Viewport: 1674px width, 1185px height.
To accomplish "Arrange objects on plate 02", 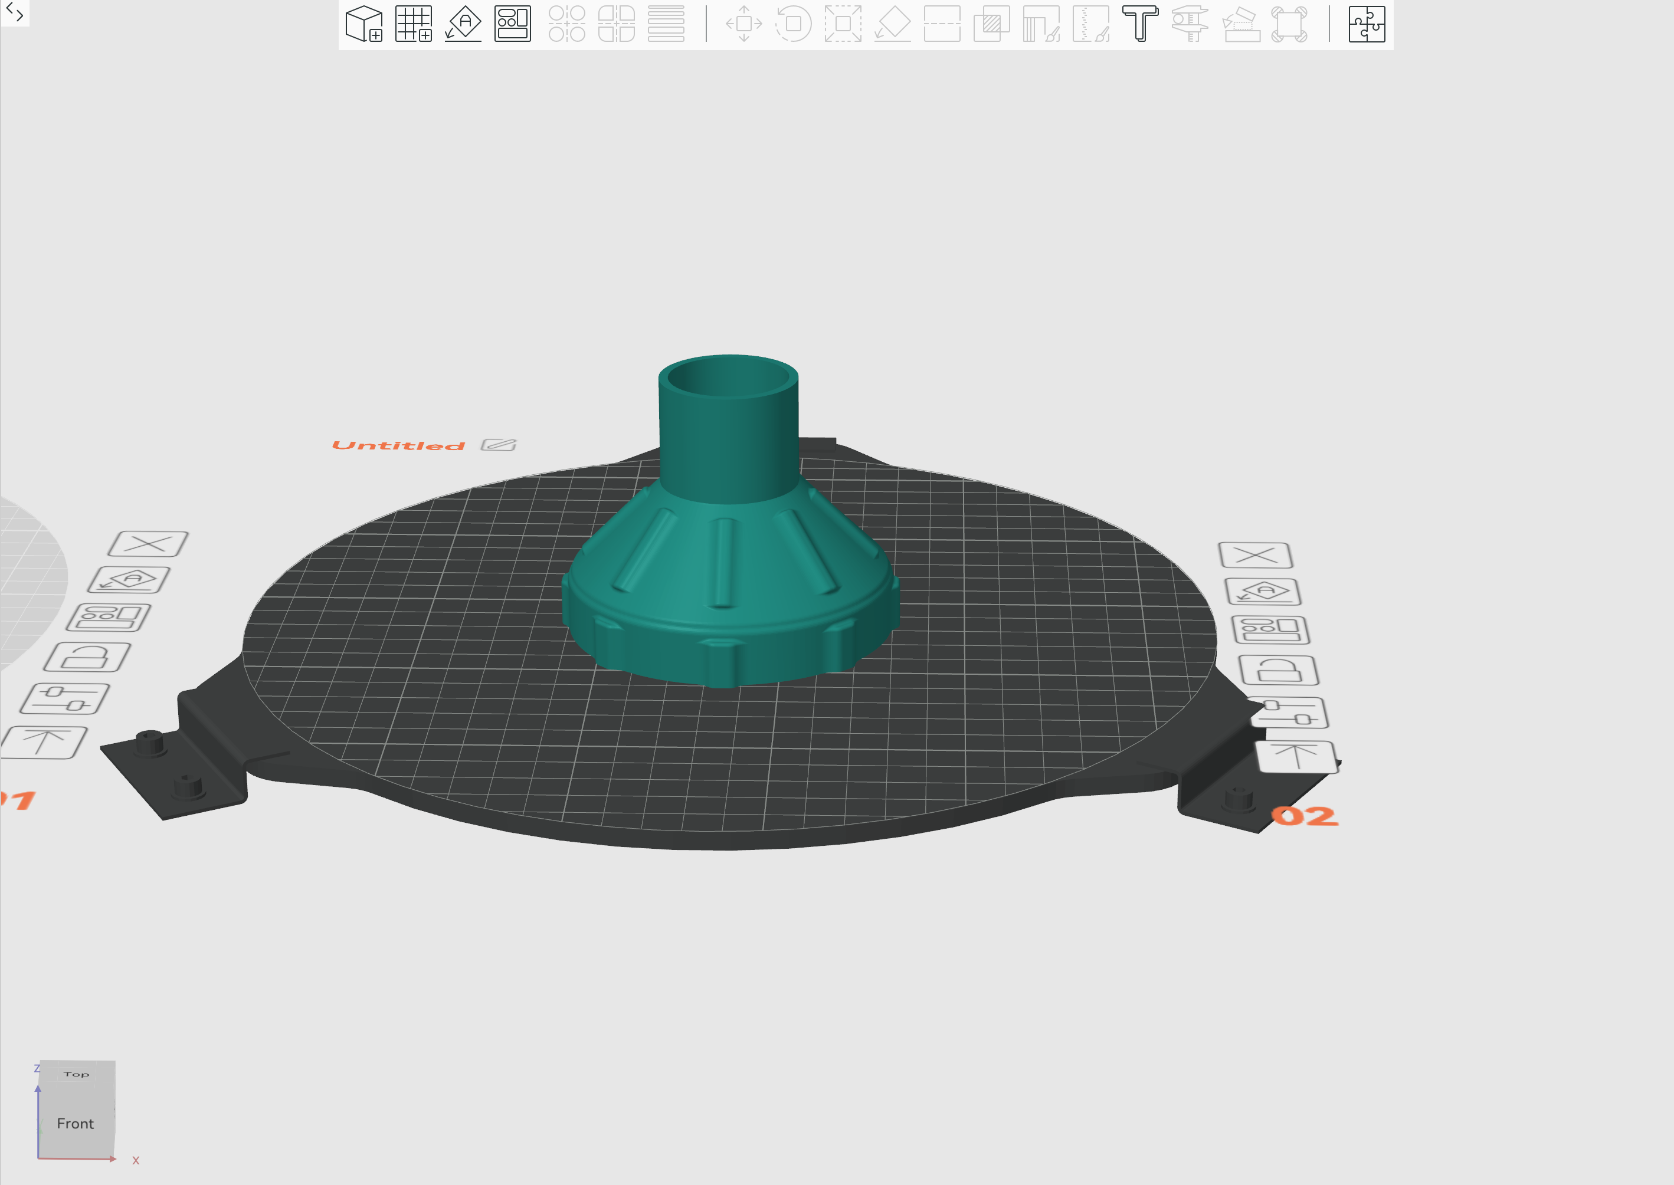I will (1270, 631).
